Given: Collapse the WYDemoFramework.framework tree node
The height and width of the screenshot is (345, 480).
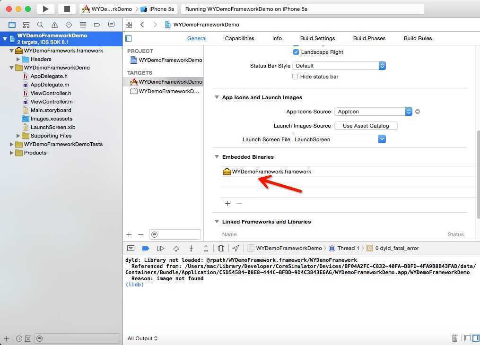Looking at the screenshot, I should coord(11,51).
